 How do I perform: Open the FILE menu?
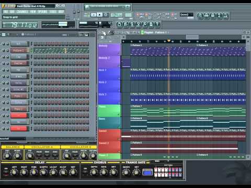point(6,11)
